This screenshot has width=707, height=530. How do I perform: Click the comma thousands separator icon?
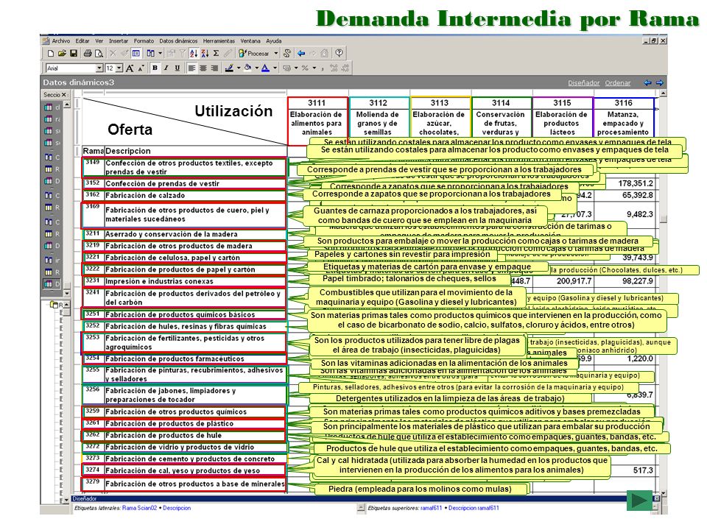(323, 68)
